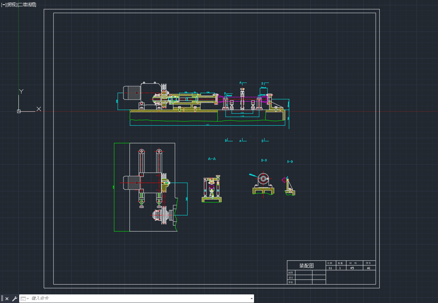
Task: Open the [-] viewport controls menu
Action: [x=4, y=5]
